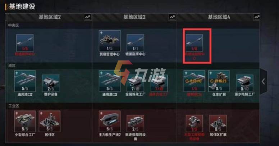The height and width of the screenshot is (146, 279).
Task: Open the 贸易管理中心 building icon
Action: click(109, 41)
